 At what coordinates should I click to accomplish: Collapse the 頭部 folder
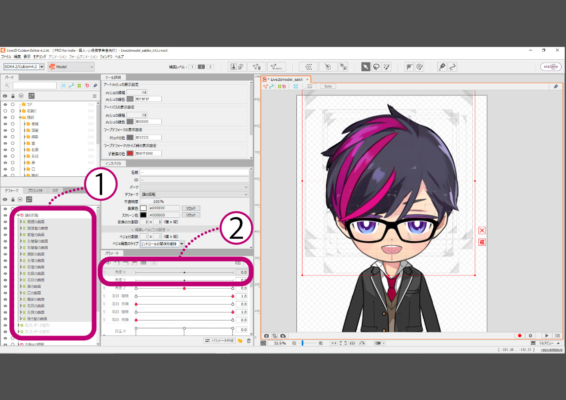coord(20,118)
